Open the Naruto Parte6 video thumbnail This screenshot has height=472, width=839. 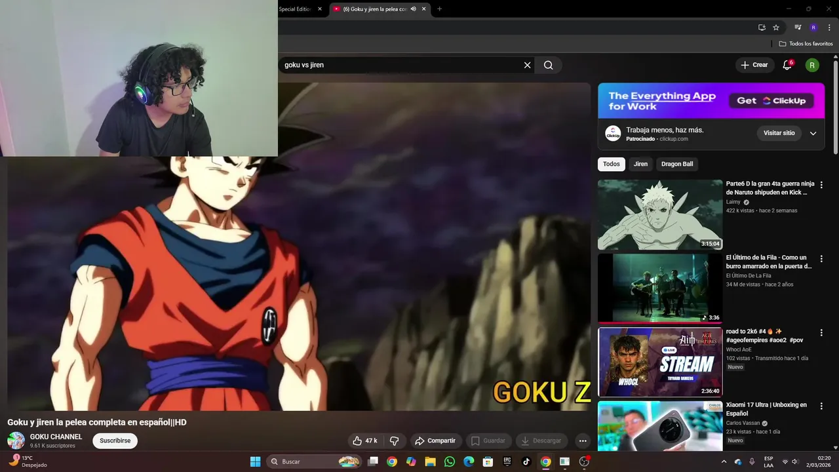pyautogui.click(x=660, y=215)
